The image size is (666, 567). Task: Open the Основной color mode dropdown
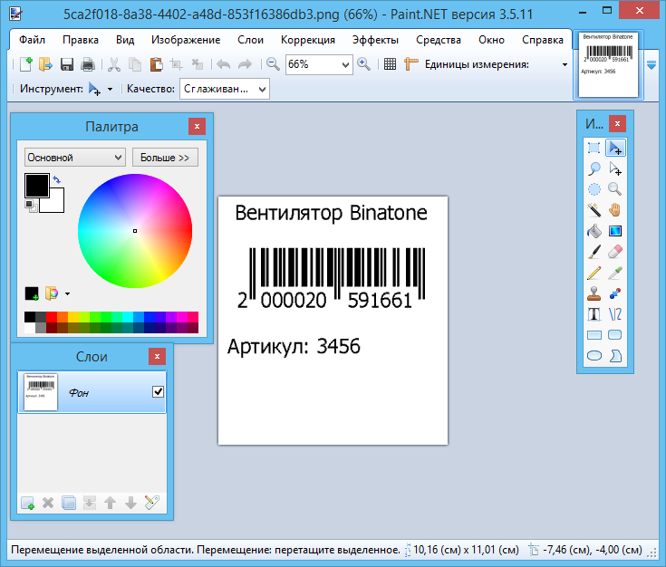point(75,157)
